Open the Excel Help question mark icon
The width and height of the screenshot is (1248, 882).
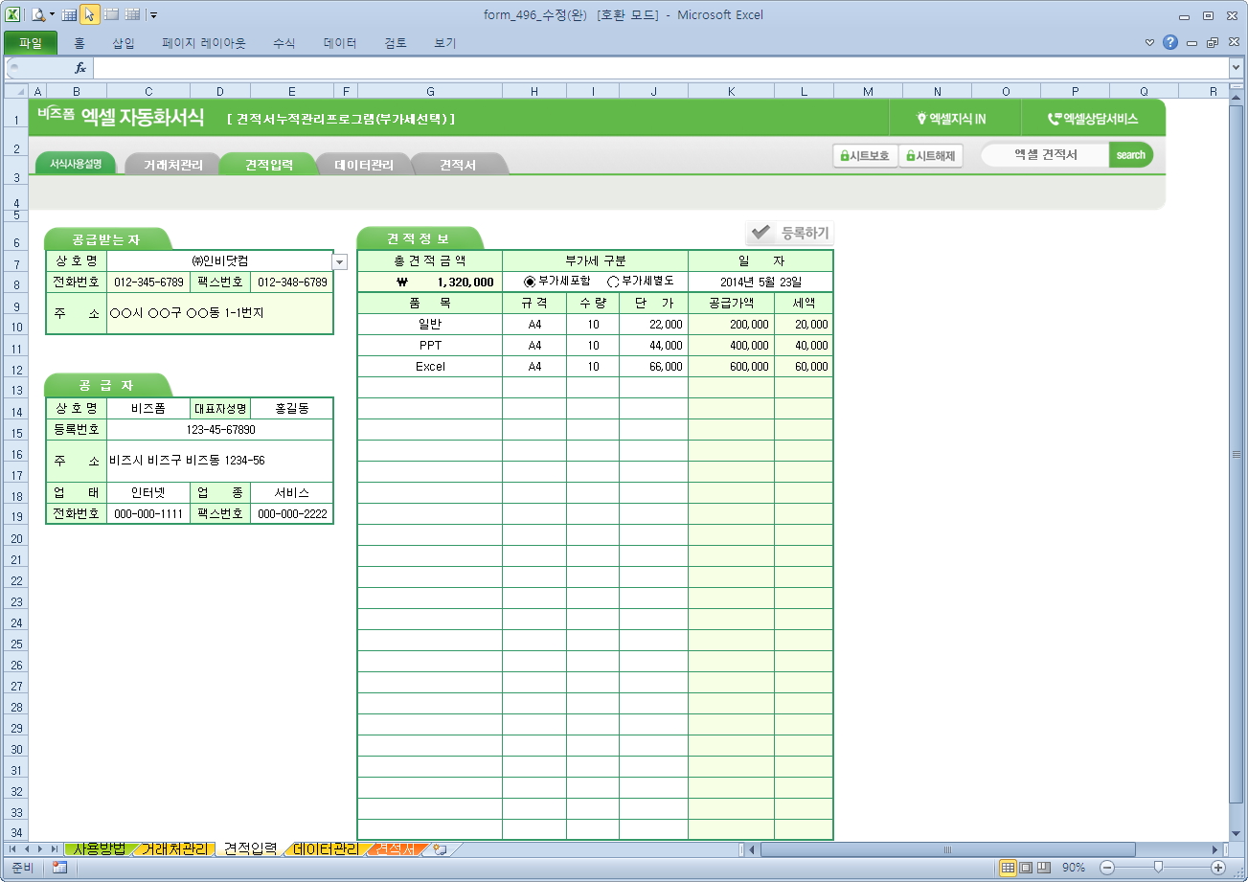pyautogui.click(x=1169, y=43)
